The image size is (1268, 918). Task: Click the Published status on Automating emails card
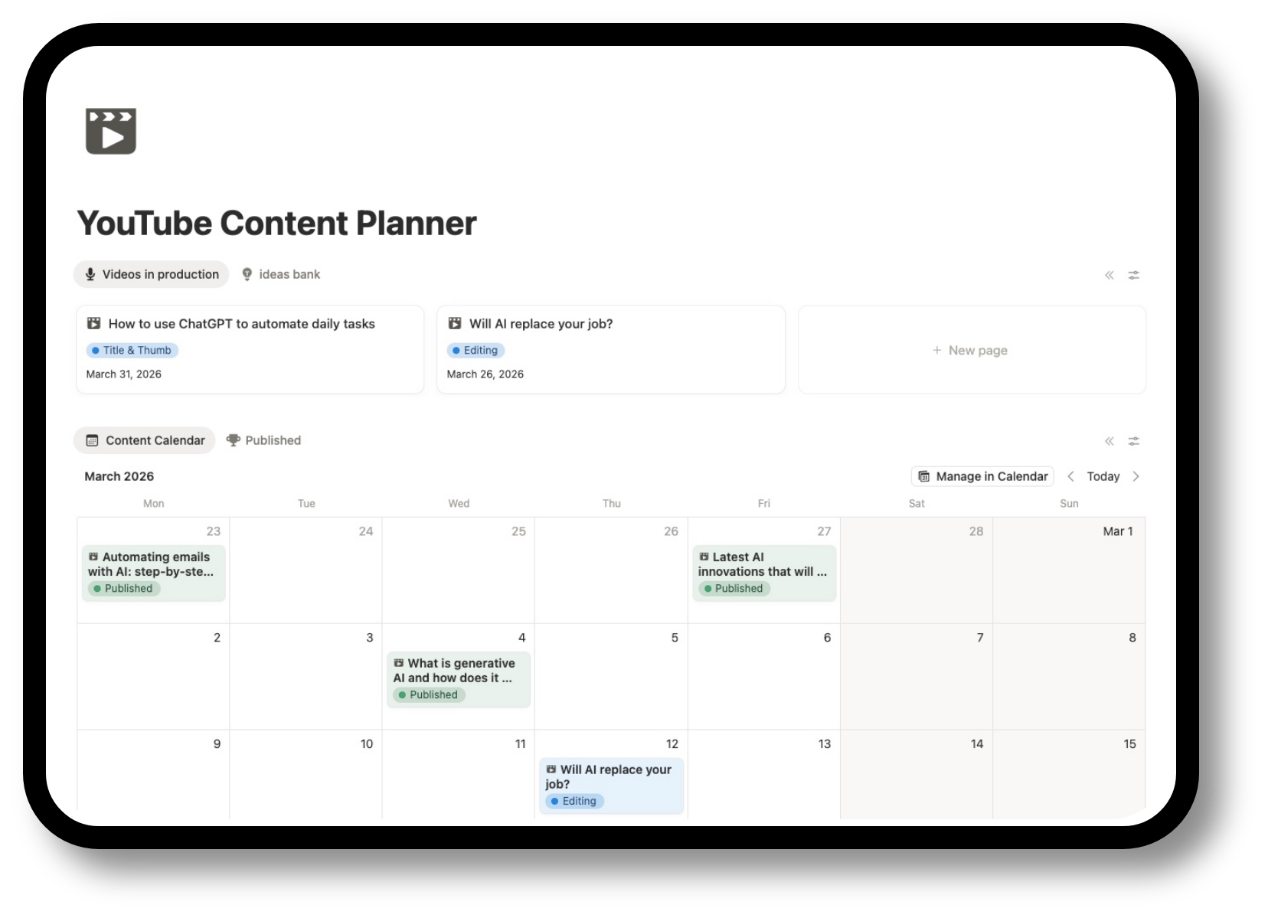click(123, 588)
